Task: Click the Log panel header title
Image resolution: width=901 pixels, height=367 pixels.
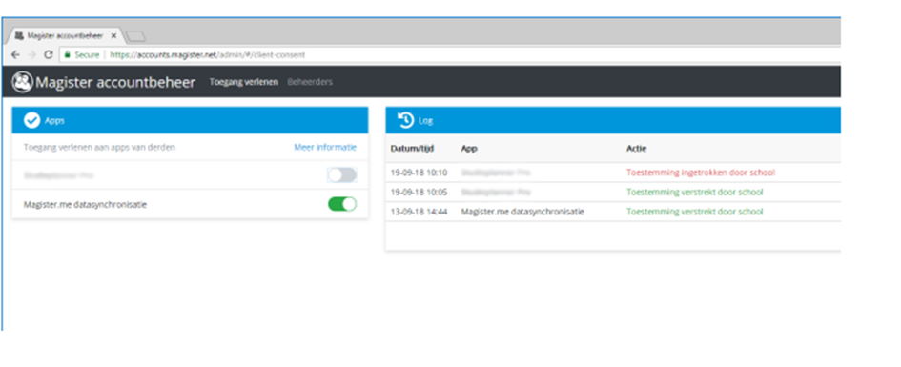Action: (426, 121)
